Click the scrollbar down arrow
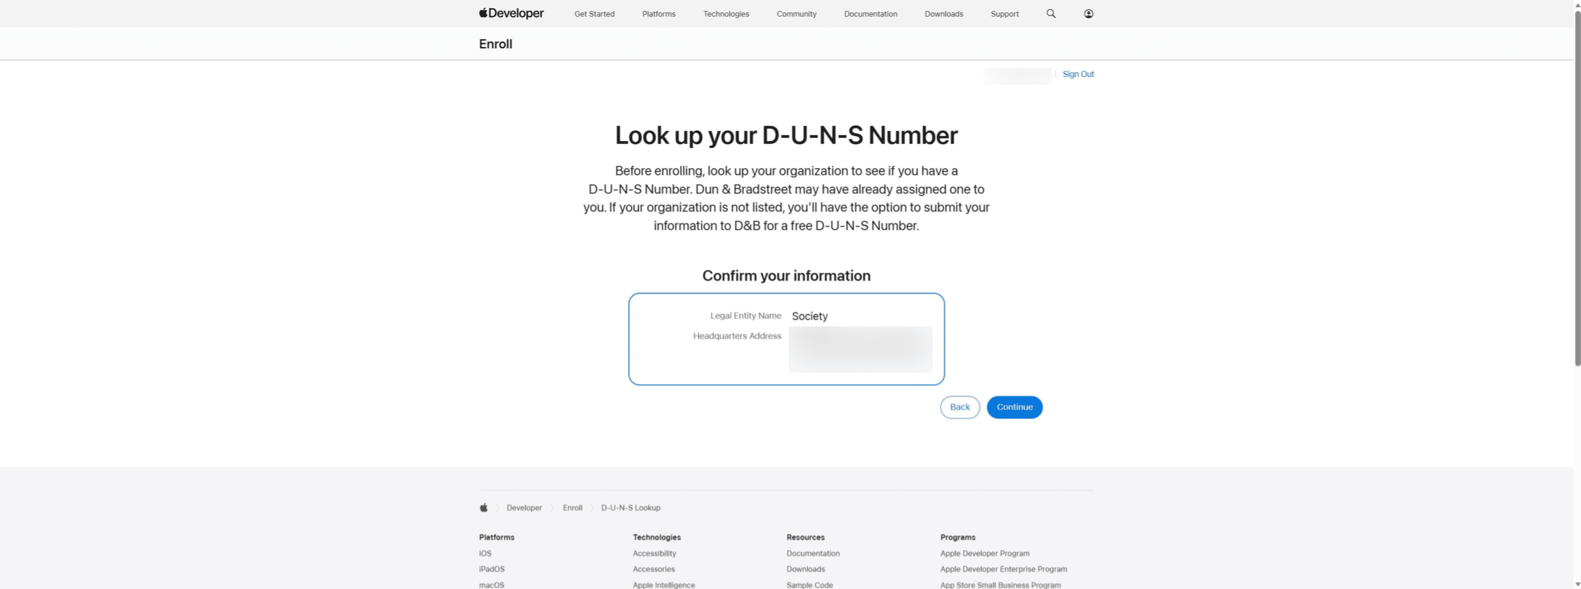Image resolution: width=1581 pixels, height=589 pixels. [1577, 585]
